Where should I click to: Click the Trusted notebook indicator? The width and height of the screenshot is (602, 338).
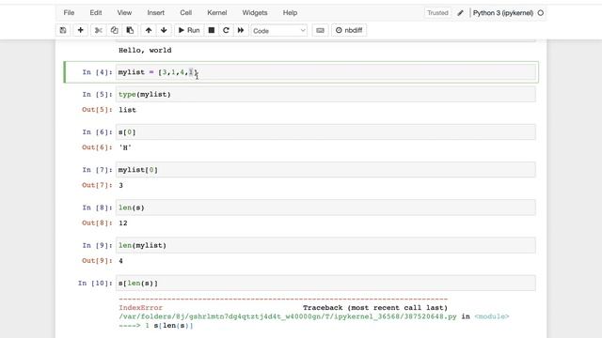pos(437,12)
